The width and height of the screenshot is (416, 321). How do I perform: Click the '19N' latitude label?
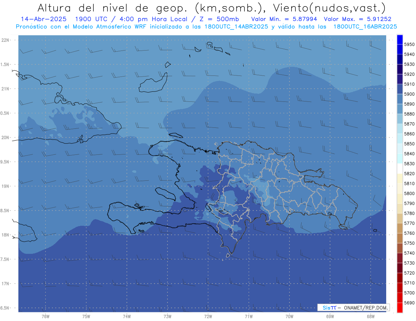[6, 186]
